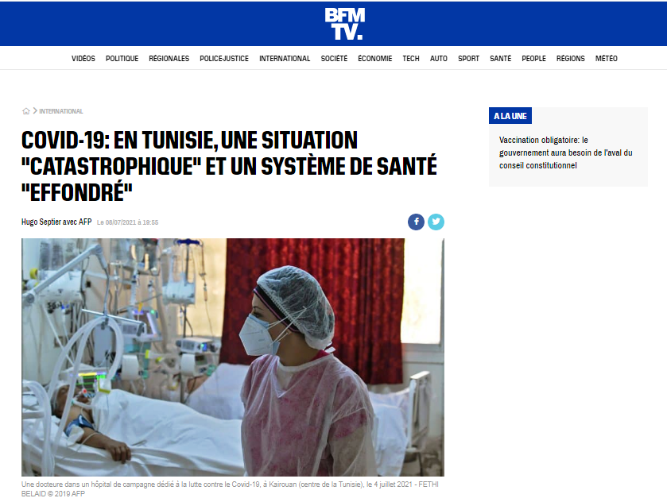Viewport: 667px width, 498px height.
Task: Open the Régionales section
Action: (169, 59)
